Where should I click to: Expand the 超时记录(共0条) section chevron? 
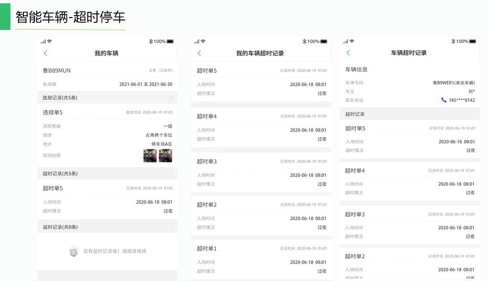click(x=171, y=227)
